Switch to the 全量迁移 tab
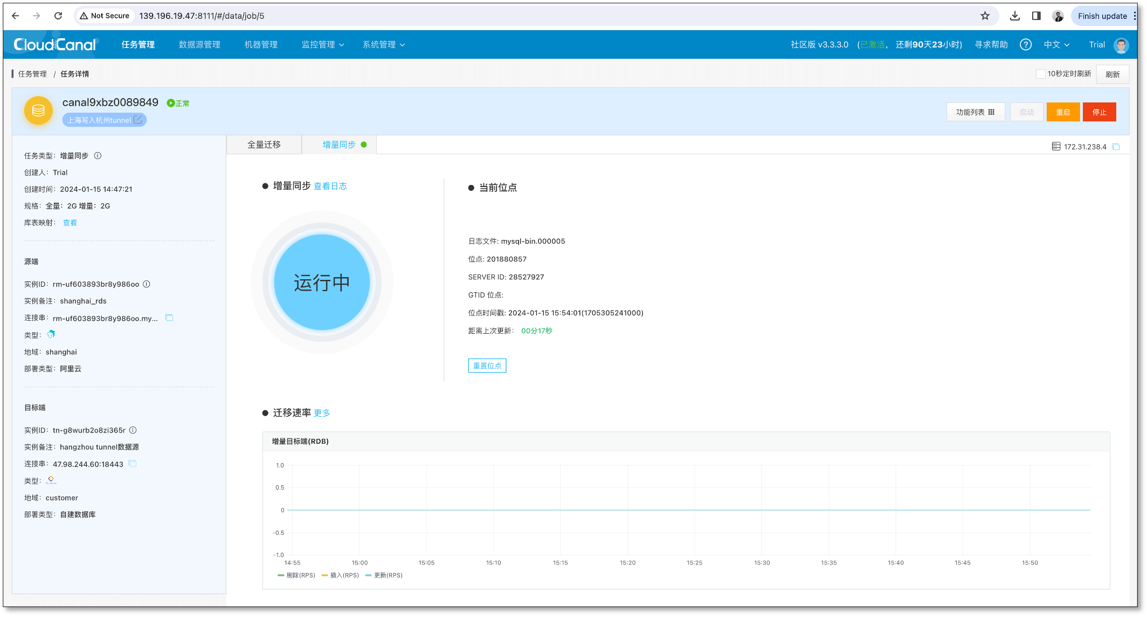This screenshot has height=619, width=1147. [x=264, y=144]
